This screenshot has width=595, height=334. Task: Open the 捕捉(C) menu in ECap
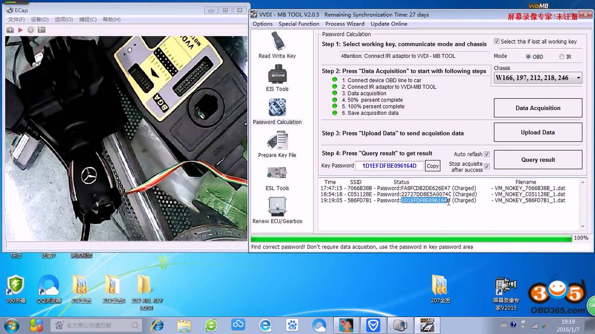click(x=88, y=19)
